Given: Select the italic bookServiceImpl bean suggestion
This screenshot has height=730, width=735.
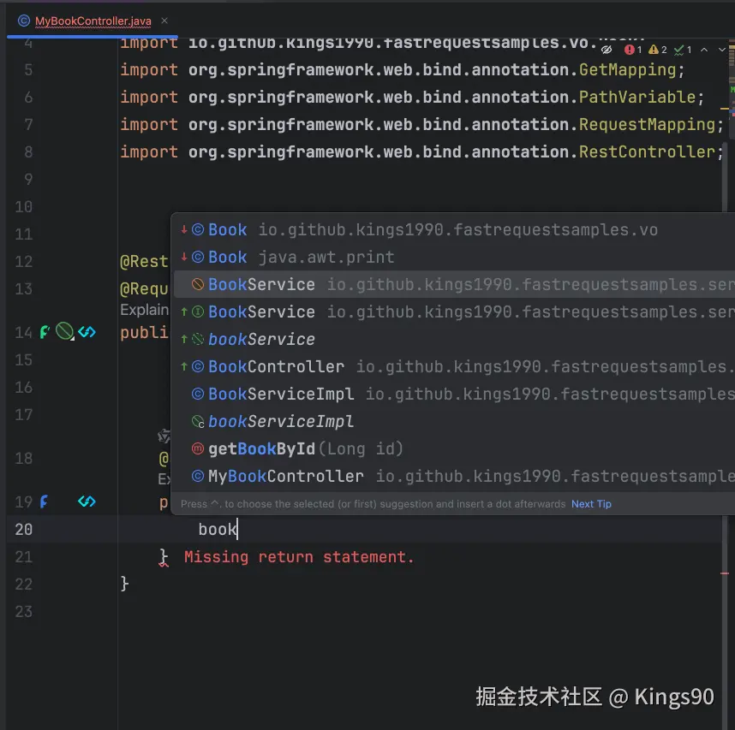Looking at the screenshot, I should click(455, 421).
